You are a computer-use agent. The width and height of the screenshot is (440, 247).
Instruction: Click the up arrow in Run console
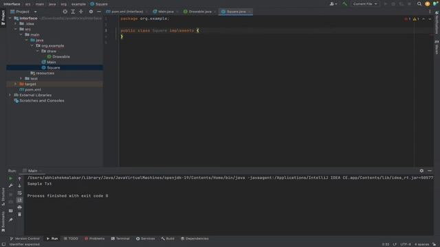[19, 178]
